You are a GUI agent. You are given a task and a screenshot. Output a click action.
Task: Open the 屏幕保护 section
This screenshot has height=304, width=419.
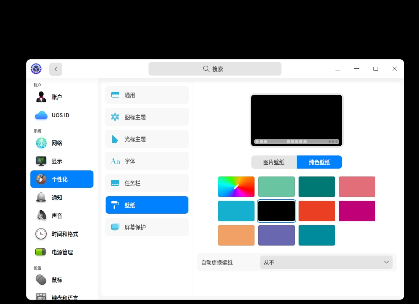click(147, 227)
